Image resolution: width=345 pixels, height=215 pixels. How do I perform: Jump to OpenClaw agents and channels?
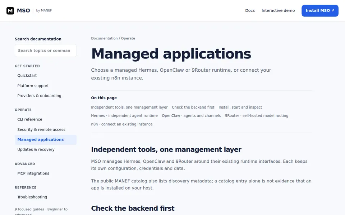pyautogui.click(x=191, y=116)
